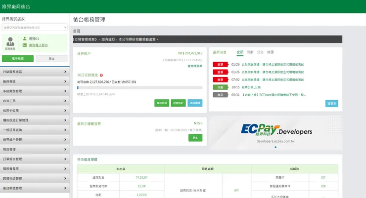
Task: Click the 74,552件 pending shipment count
Action: click(x=141, y=177)
